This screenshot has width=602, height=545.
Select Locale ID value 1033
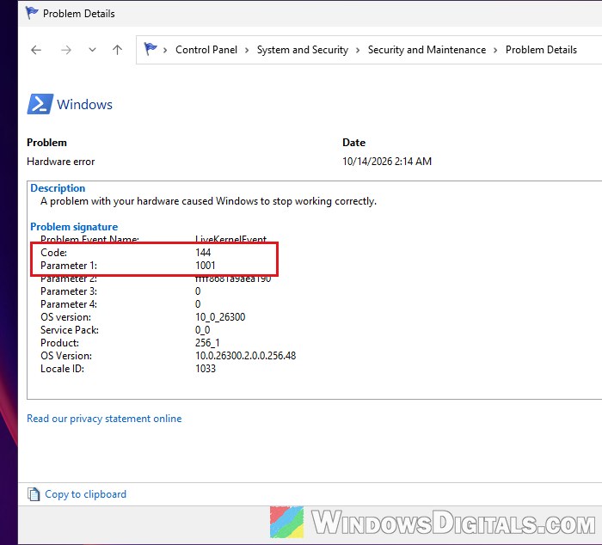[x=206, y=369]
